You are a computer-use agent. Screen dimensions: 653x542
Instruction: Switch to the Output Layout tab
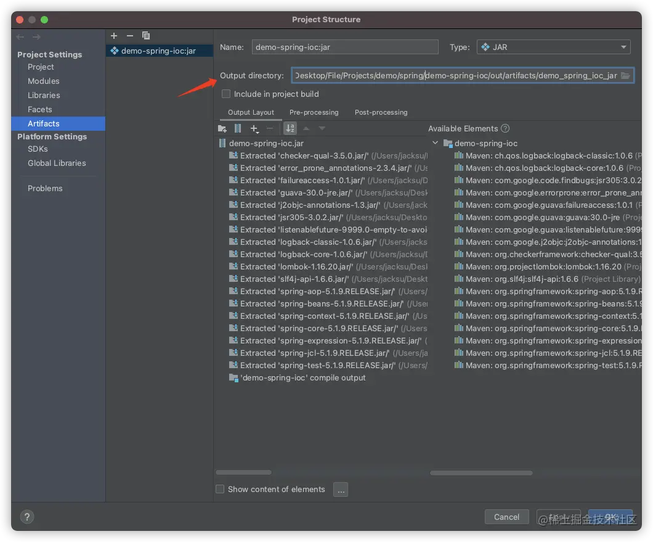pos(251,113)
